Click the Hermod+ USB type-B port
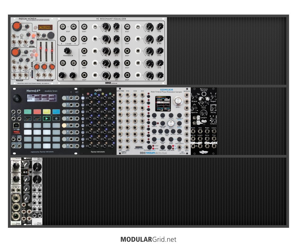 (x=16, y=125)
